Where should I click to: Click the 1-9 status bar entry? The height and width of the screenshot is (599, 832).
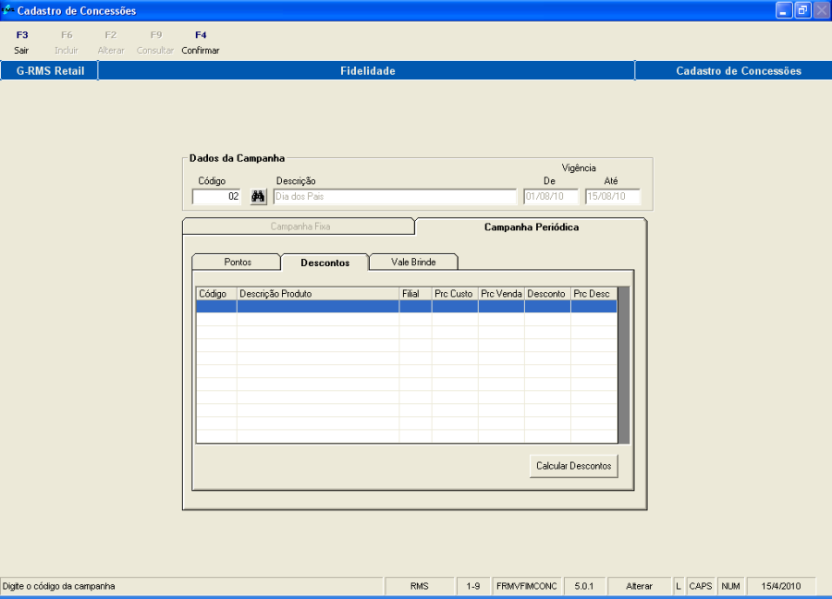point(473,586)
